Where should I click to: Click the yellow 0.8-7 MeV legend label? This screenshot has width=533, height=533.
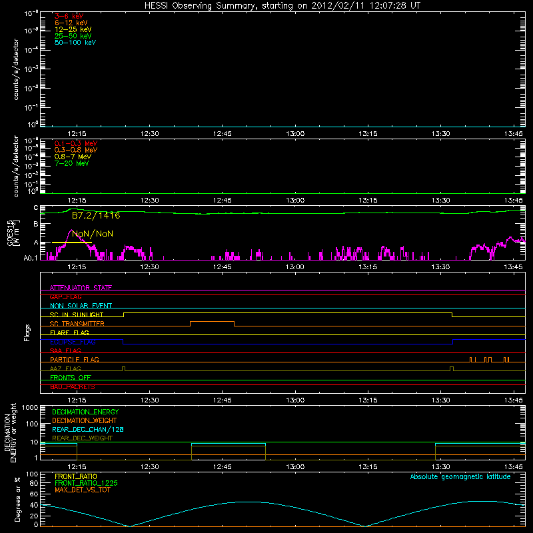click(73, 157)
